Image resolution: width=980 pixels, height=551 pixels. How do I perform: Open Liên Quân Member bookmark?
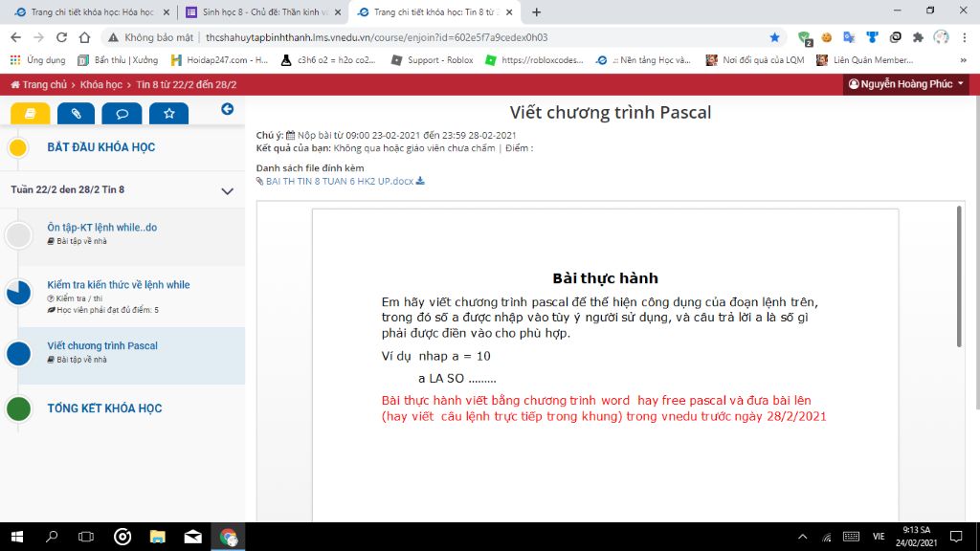point(865,60)
